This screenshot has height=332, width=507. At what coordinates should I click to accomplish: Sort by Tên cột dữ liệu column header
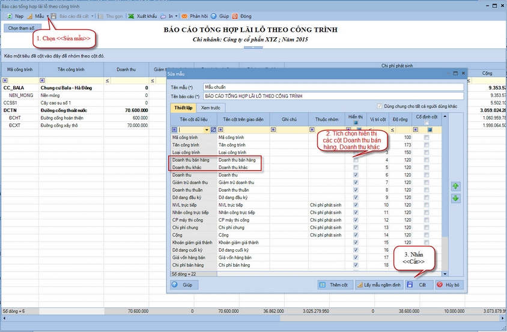point(193,119)
